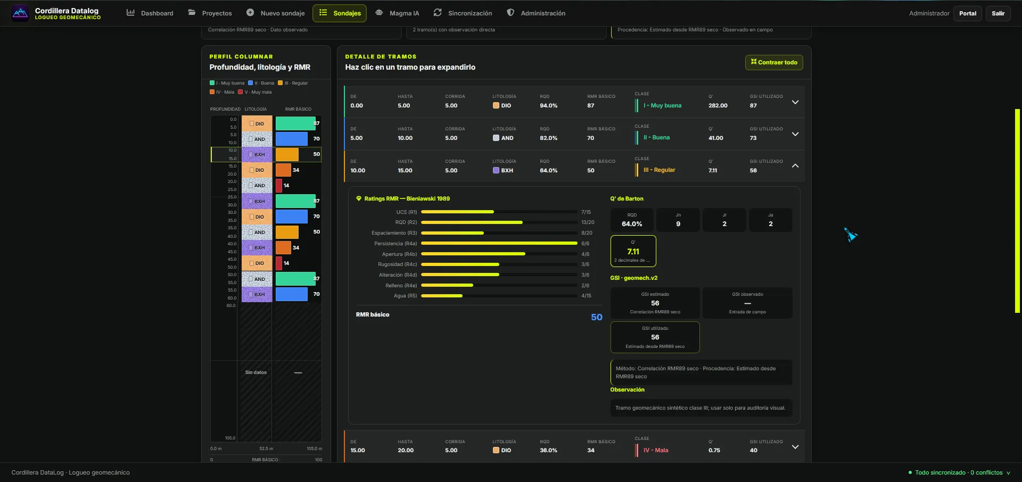1022x482 pixels.
Task: Click the Administración shield icon
Action: [x=510, y=12]
